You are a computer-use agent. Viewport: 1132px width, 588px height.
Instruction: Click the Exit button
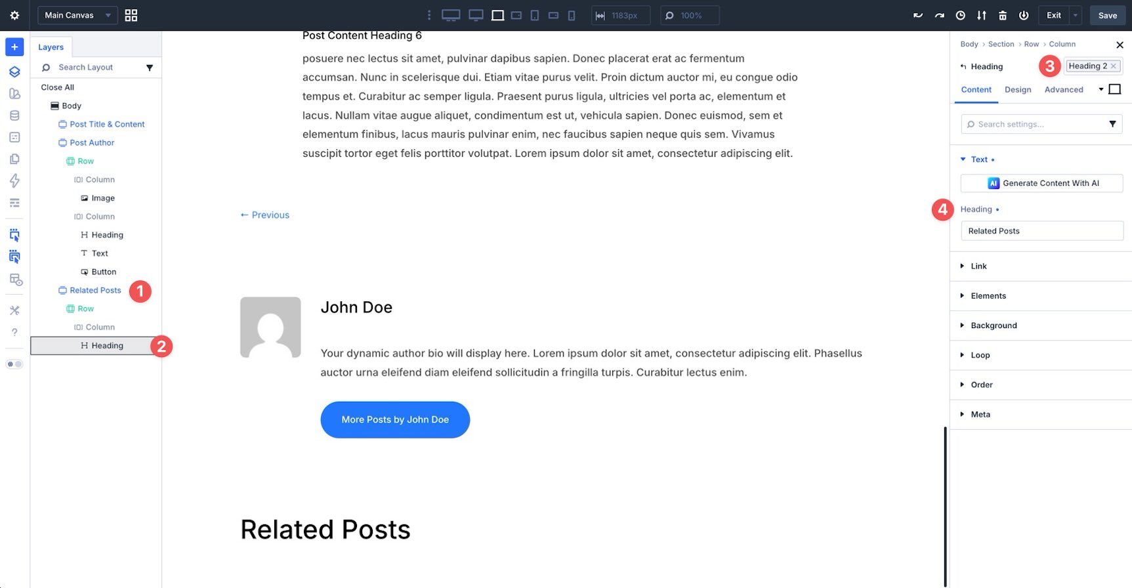pyautogui.click(x=1053, y=15)
